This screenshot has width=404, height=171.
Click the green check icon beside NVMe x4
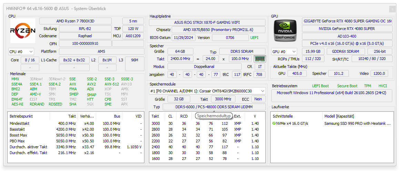(x=274, y=123)
